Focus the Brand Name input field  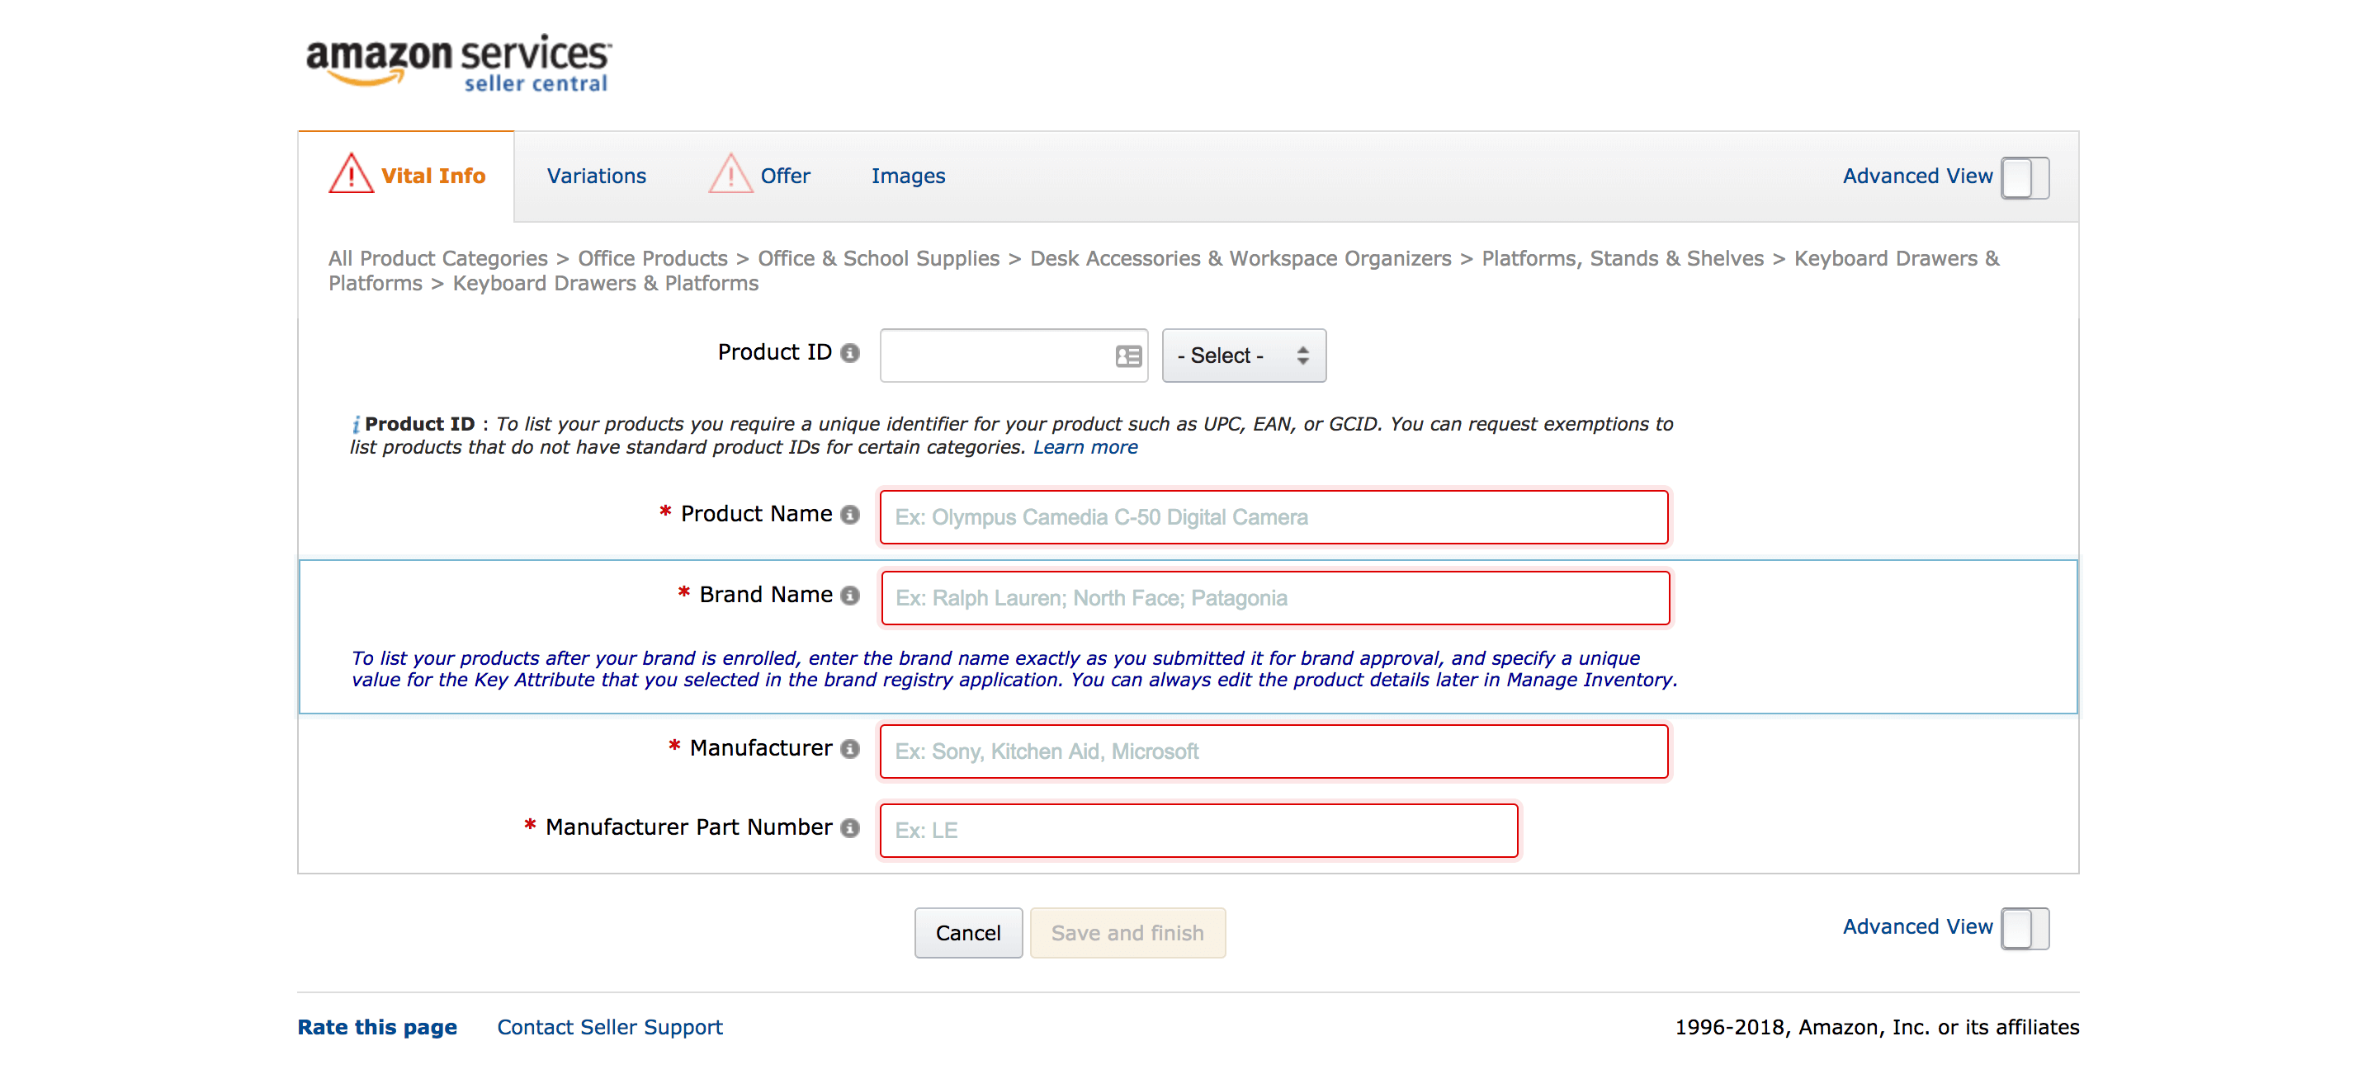pos(1274,598)
